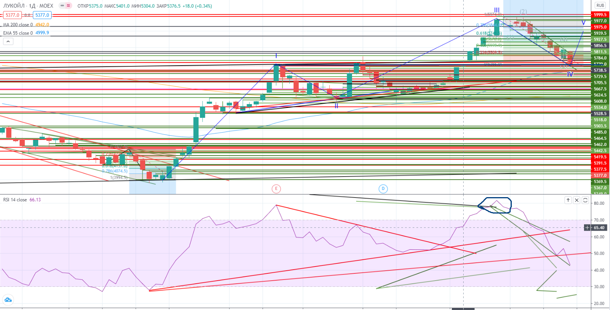Click the red sell price 5377.0 button
Screen dimensions: 610x310
click(12, 15)
